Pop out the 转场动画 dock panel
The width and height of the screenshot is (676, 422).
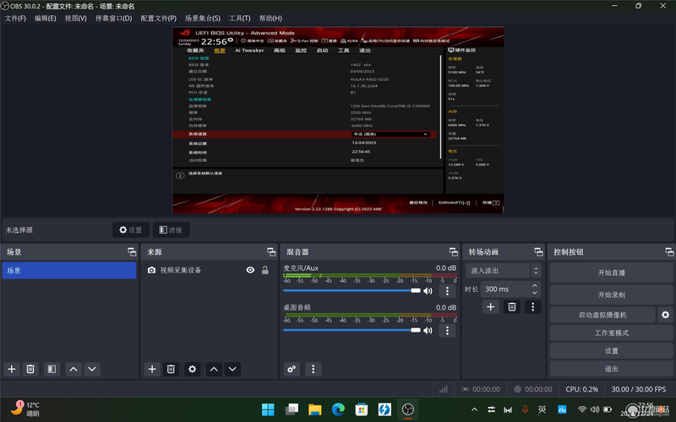pyautogui.click(x=539, y=252)
